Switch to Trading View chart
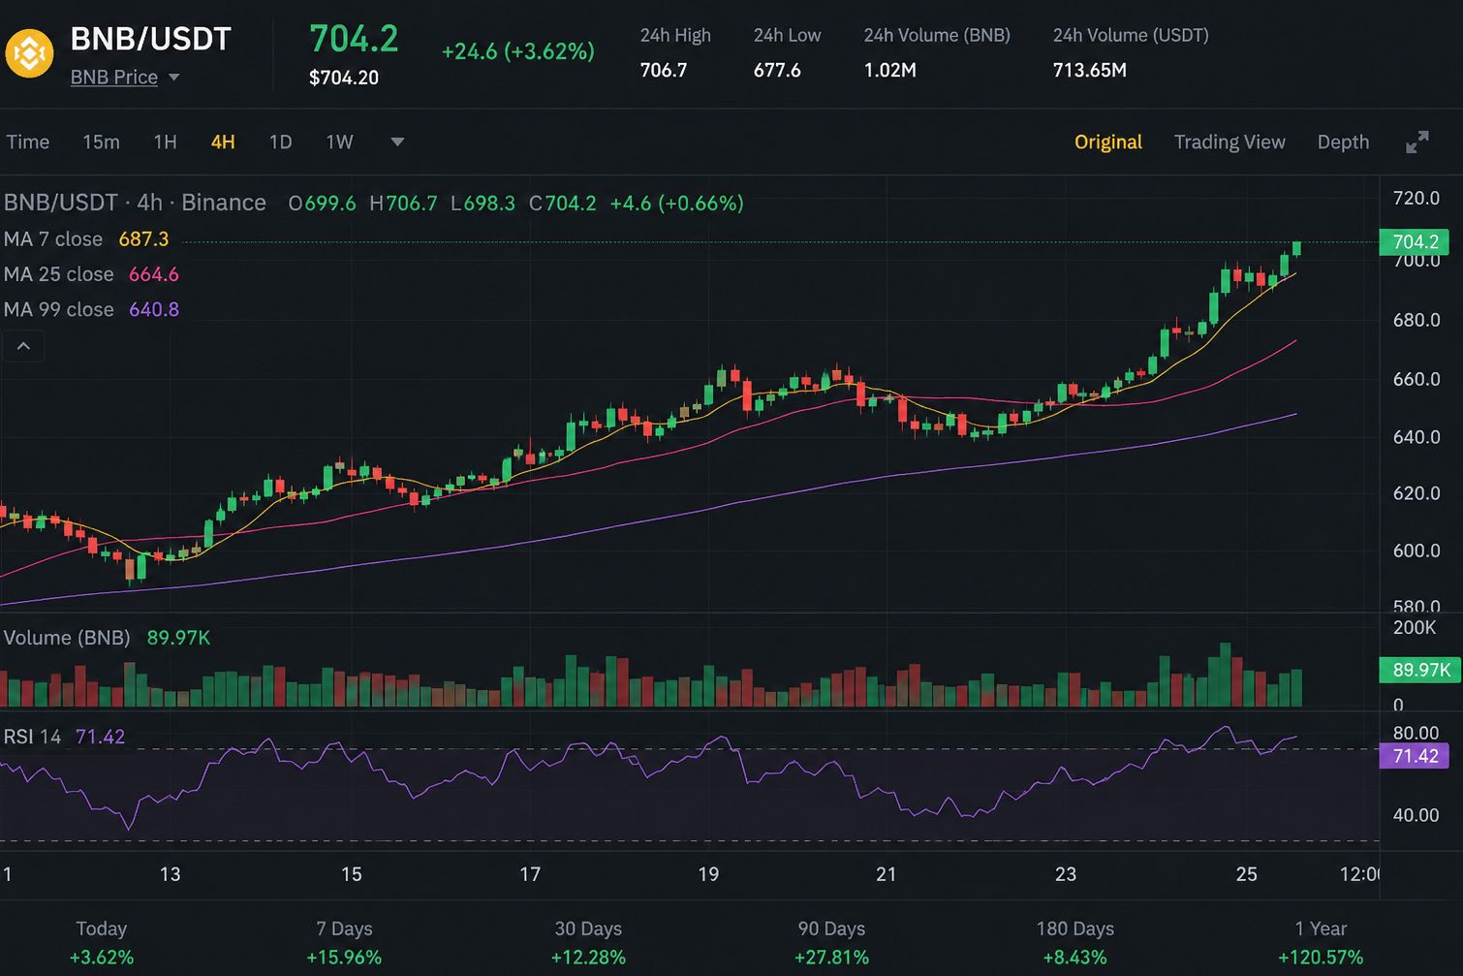1463x976 pixels. pyautogui.click(x=1230, y=142)
